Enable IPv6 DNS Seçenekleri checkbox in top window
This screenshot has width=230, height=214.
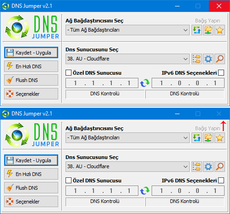click(221, 73)
